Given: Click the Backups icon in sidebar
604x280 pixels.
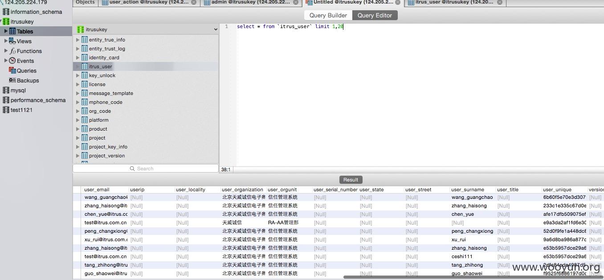Looking at the screenshot, I should tap(12, 80).
